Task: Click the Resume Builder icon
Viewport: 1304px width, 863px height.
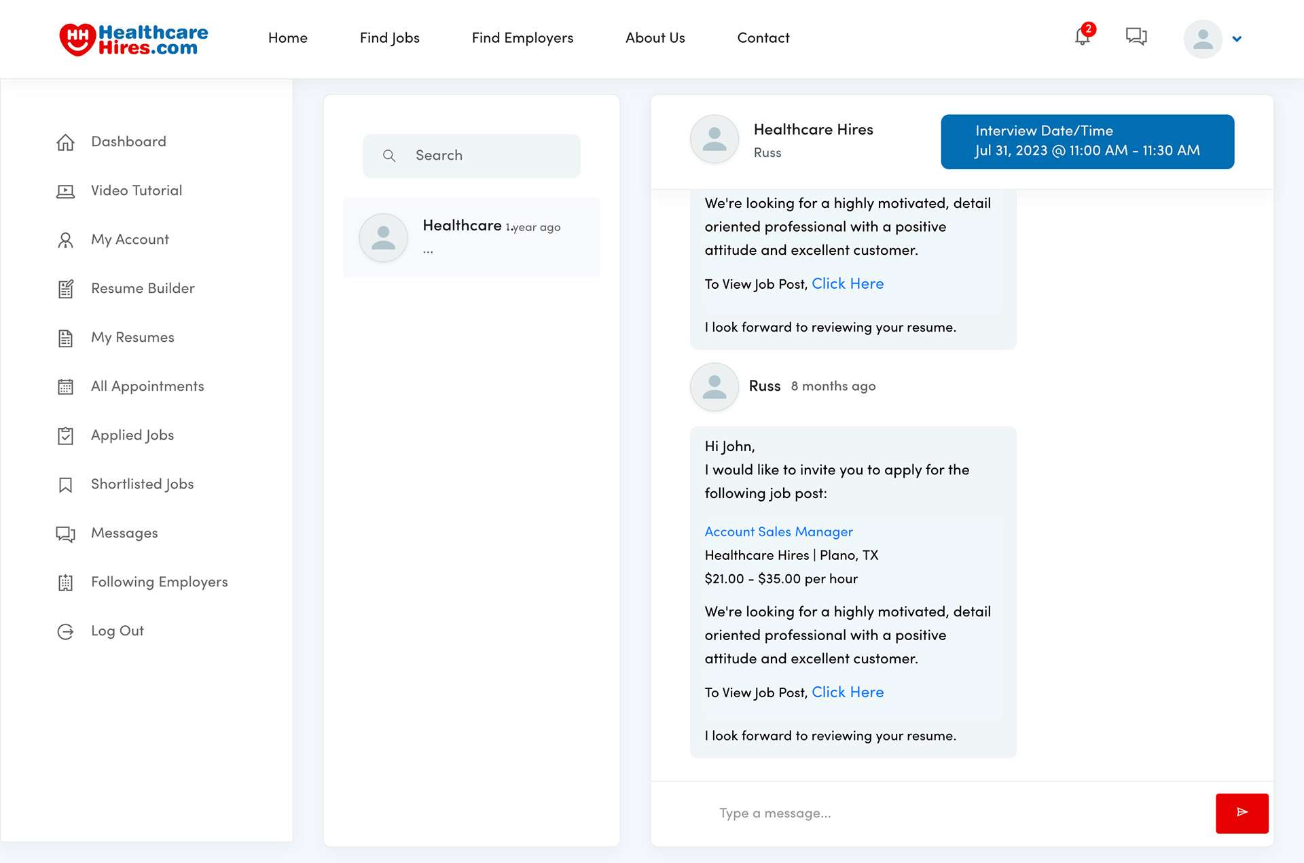Action: [65, 289]
